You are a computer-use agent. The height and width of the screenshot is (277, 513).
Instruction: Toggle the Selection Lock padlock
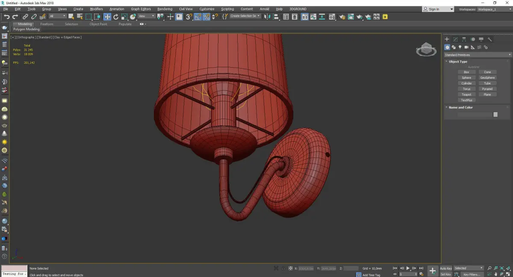coord(283,268)
